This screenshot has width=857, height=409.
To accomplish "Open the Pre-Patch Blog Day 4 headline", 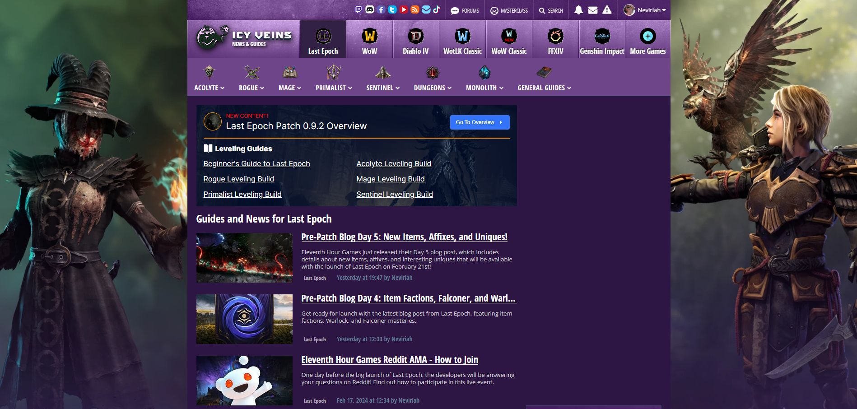I will [x=409, y=298].
